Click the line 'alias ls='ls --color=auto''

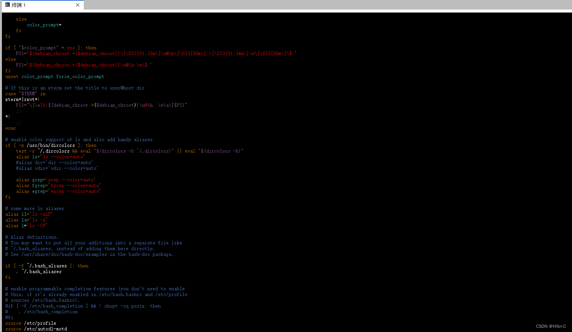click(x=51, y=157)
